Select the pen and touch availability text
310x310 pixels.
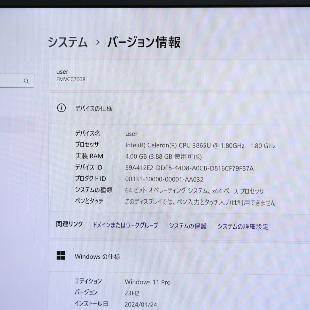click(x=200, y=202)
